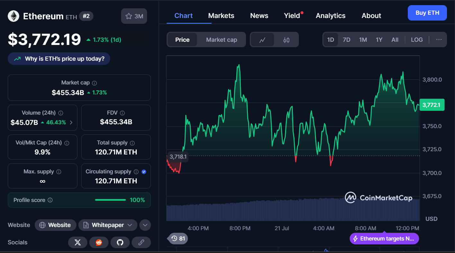This screenshot has width=455, height=253.
Task: Select Market cap chart mode
Action: click(222, 40)
